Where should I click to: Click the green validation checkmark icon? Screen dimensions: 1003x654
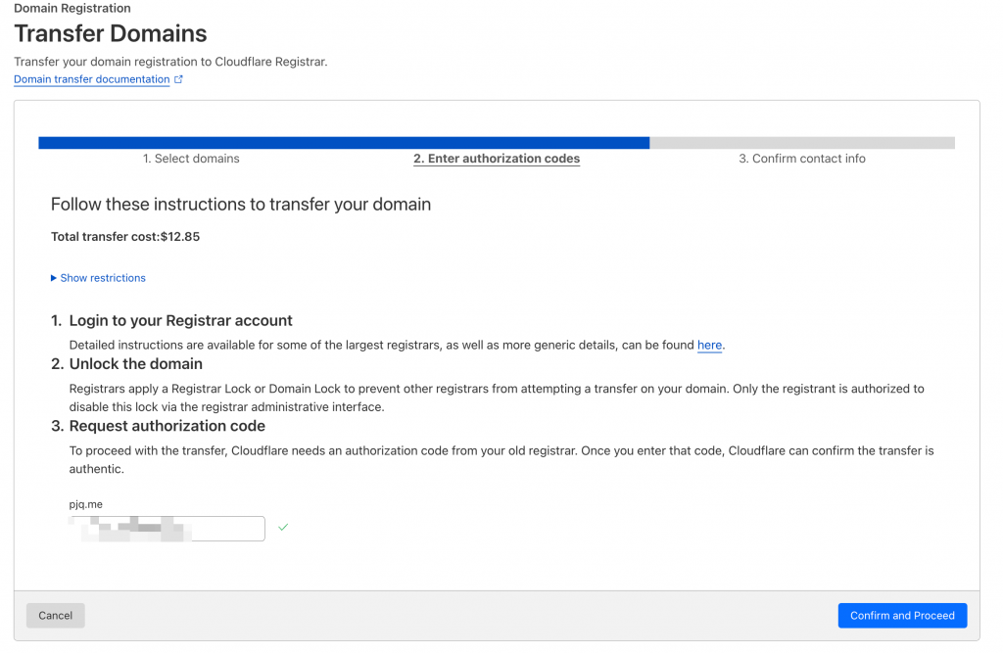click(283, 528)
